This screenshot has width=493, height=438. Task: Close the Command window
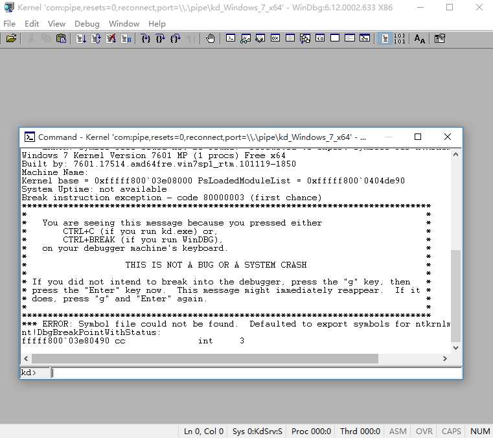(x=448, y=137)
